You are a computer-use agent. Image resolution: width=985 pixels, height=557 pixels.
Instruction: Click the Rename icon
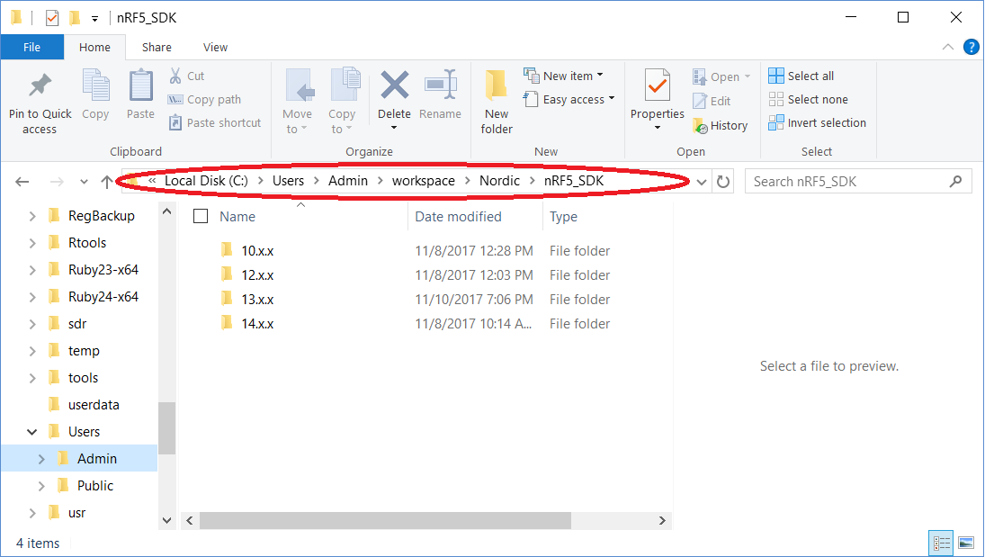(441, 85)
